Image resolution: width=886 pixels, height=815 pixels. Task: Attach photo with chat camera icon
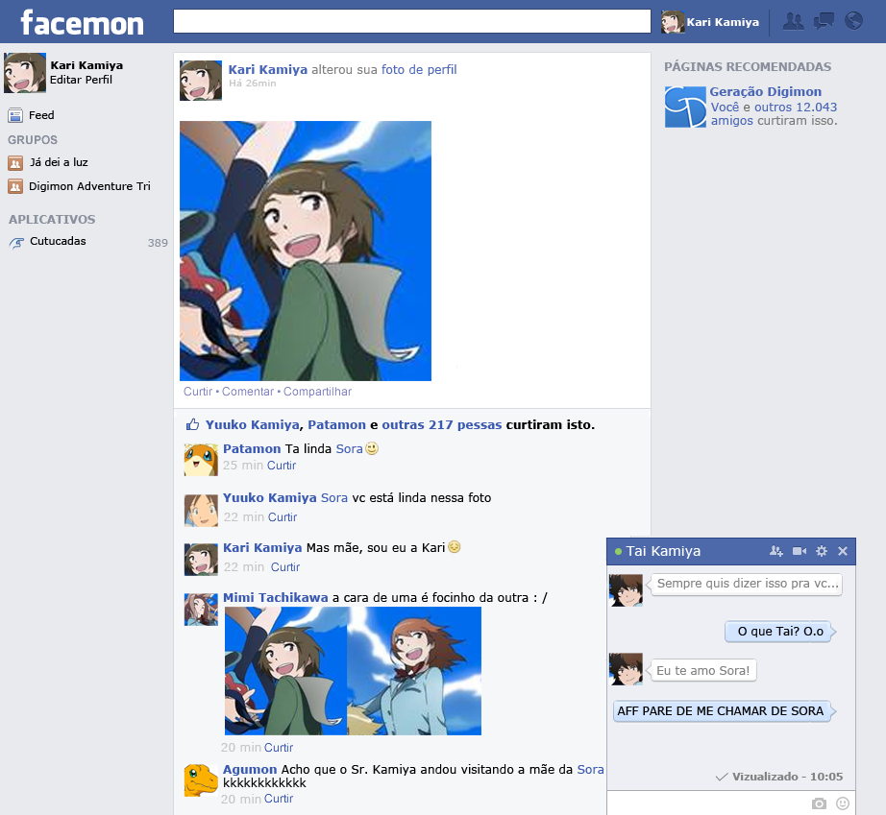tap(819, 803)
